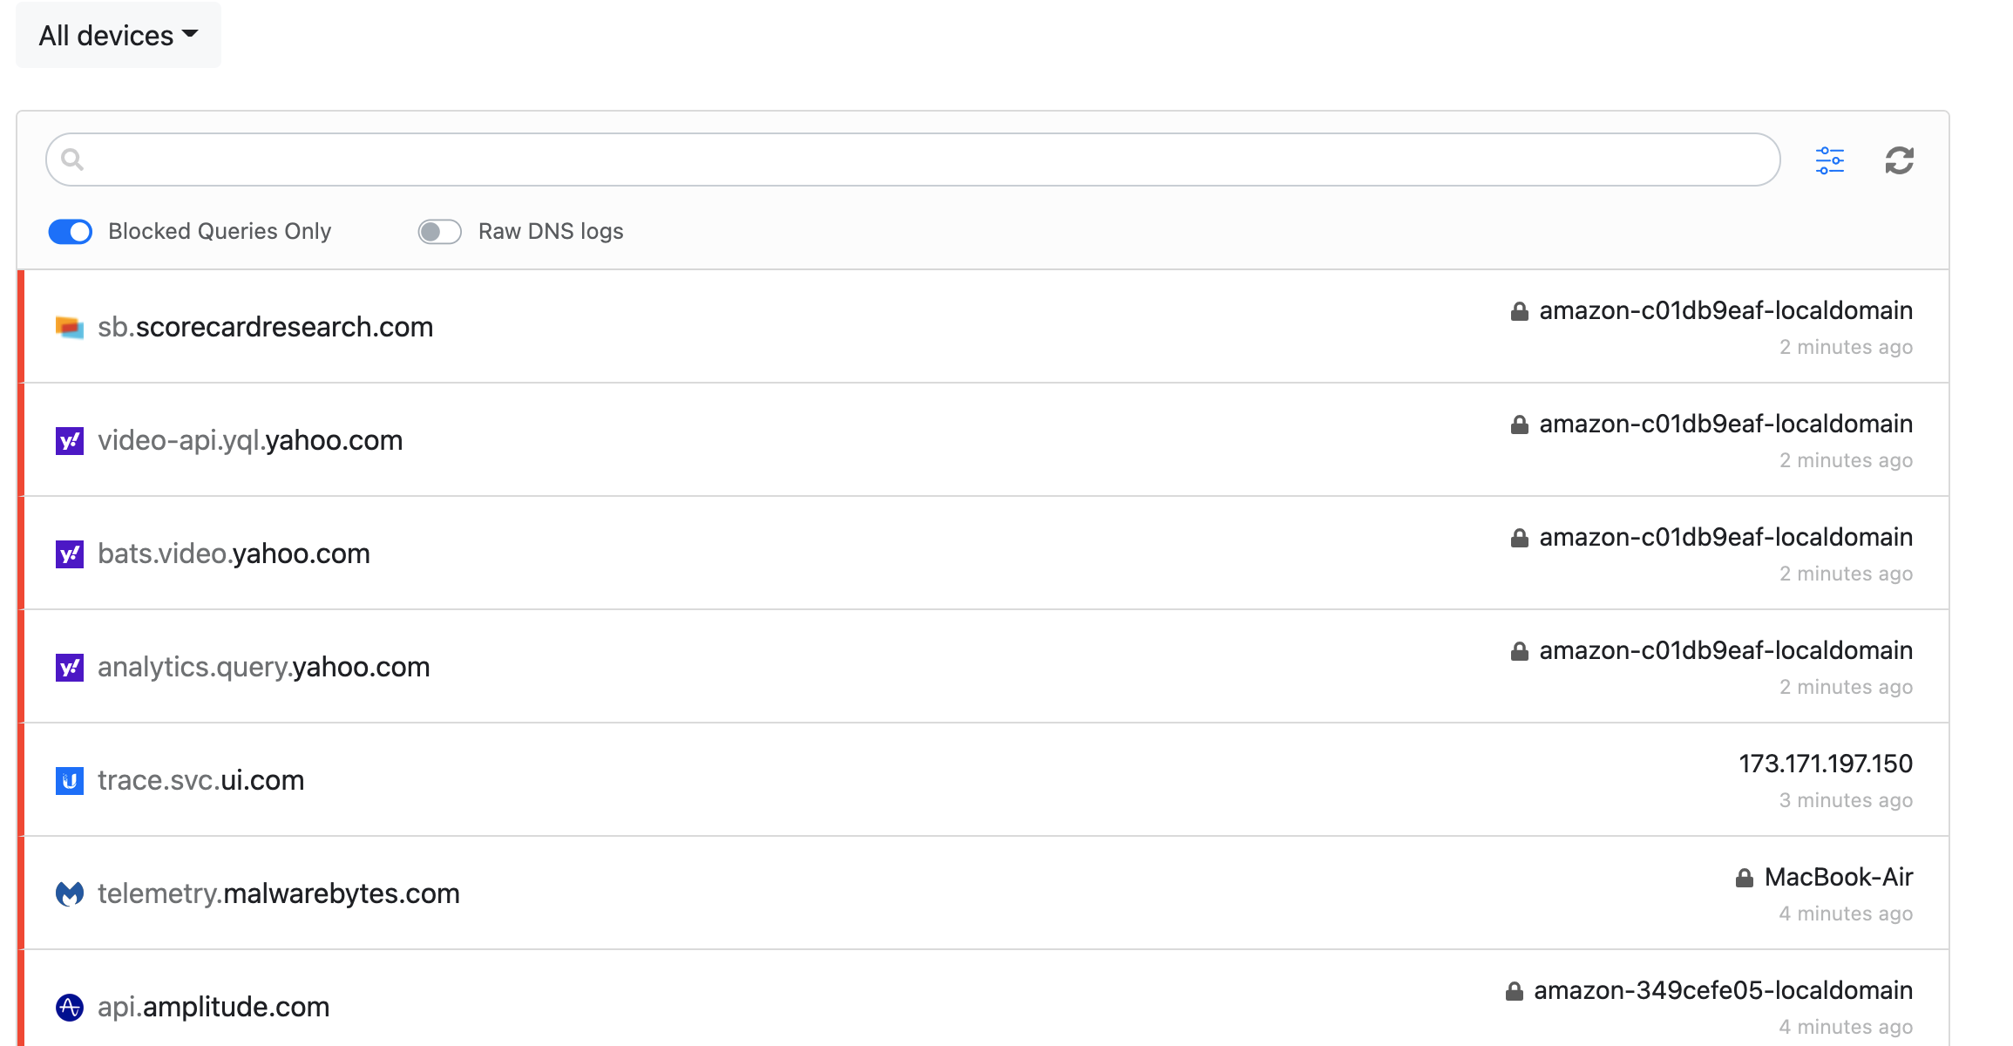2013x1046 pixels.
Task: Click the Yahoo favicon for bats.video.yahoo.com
Action: click(x=70, y=554)
